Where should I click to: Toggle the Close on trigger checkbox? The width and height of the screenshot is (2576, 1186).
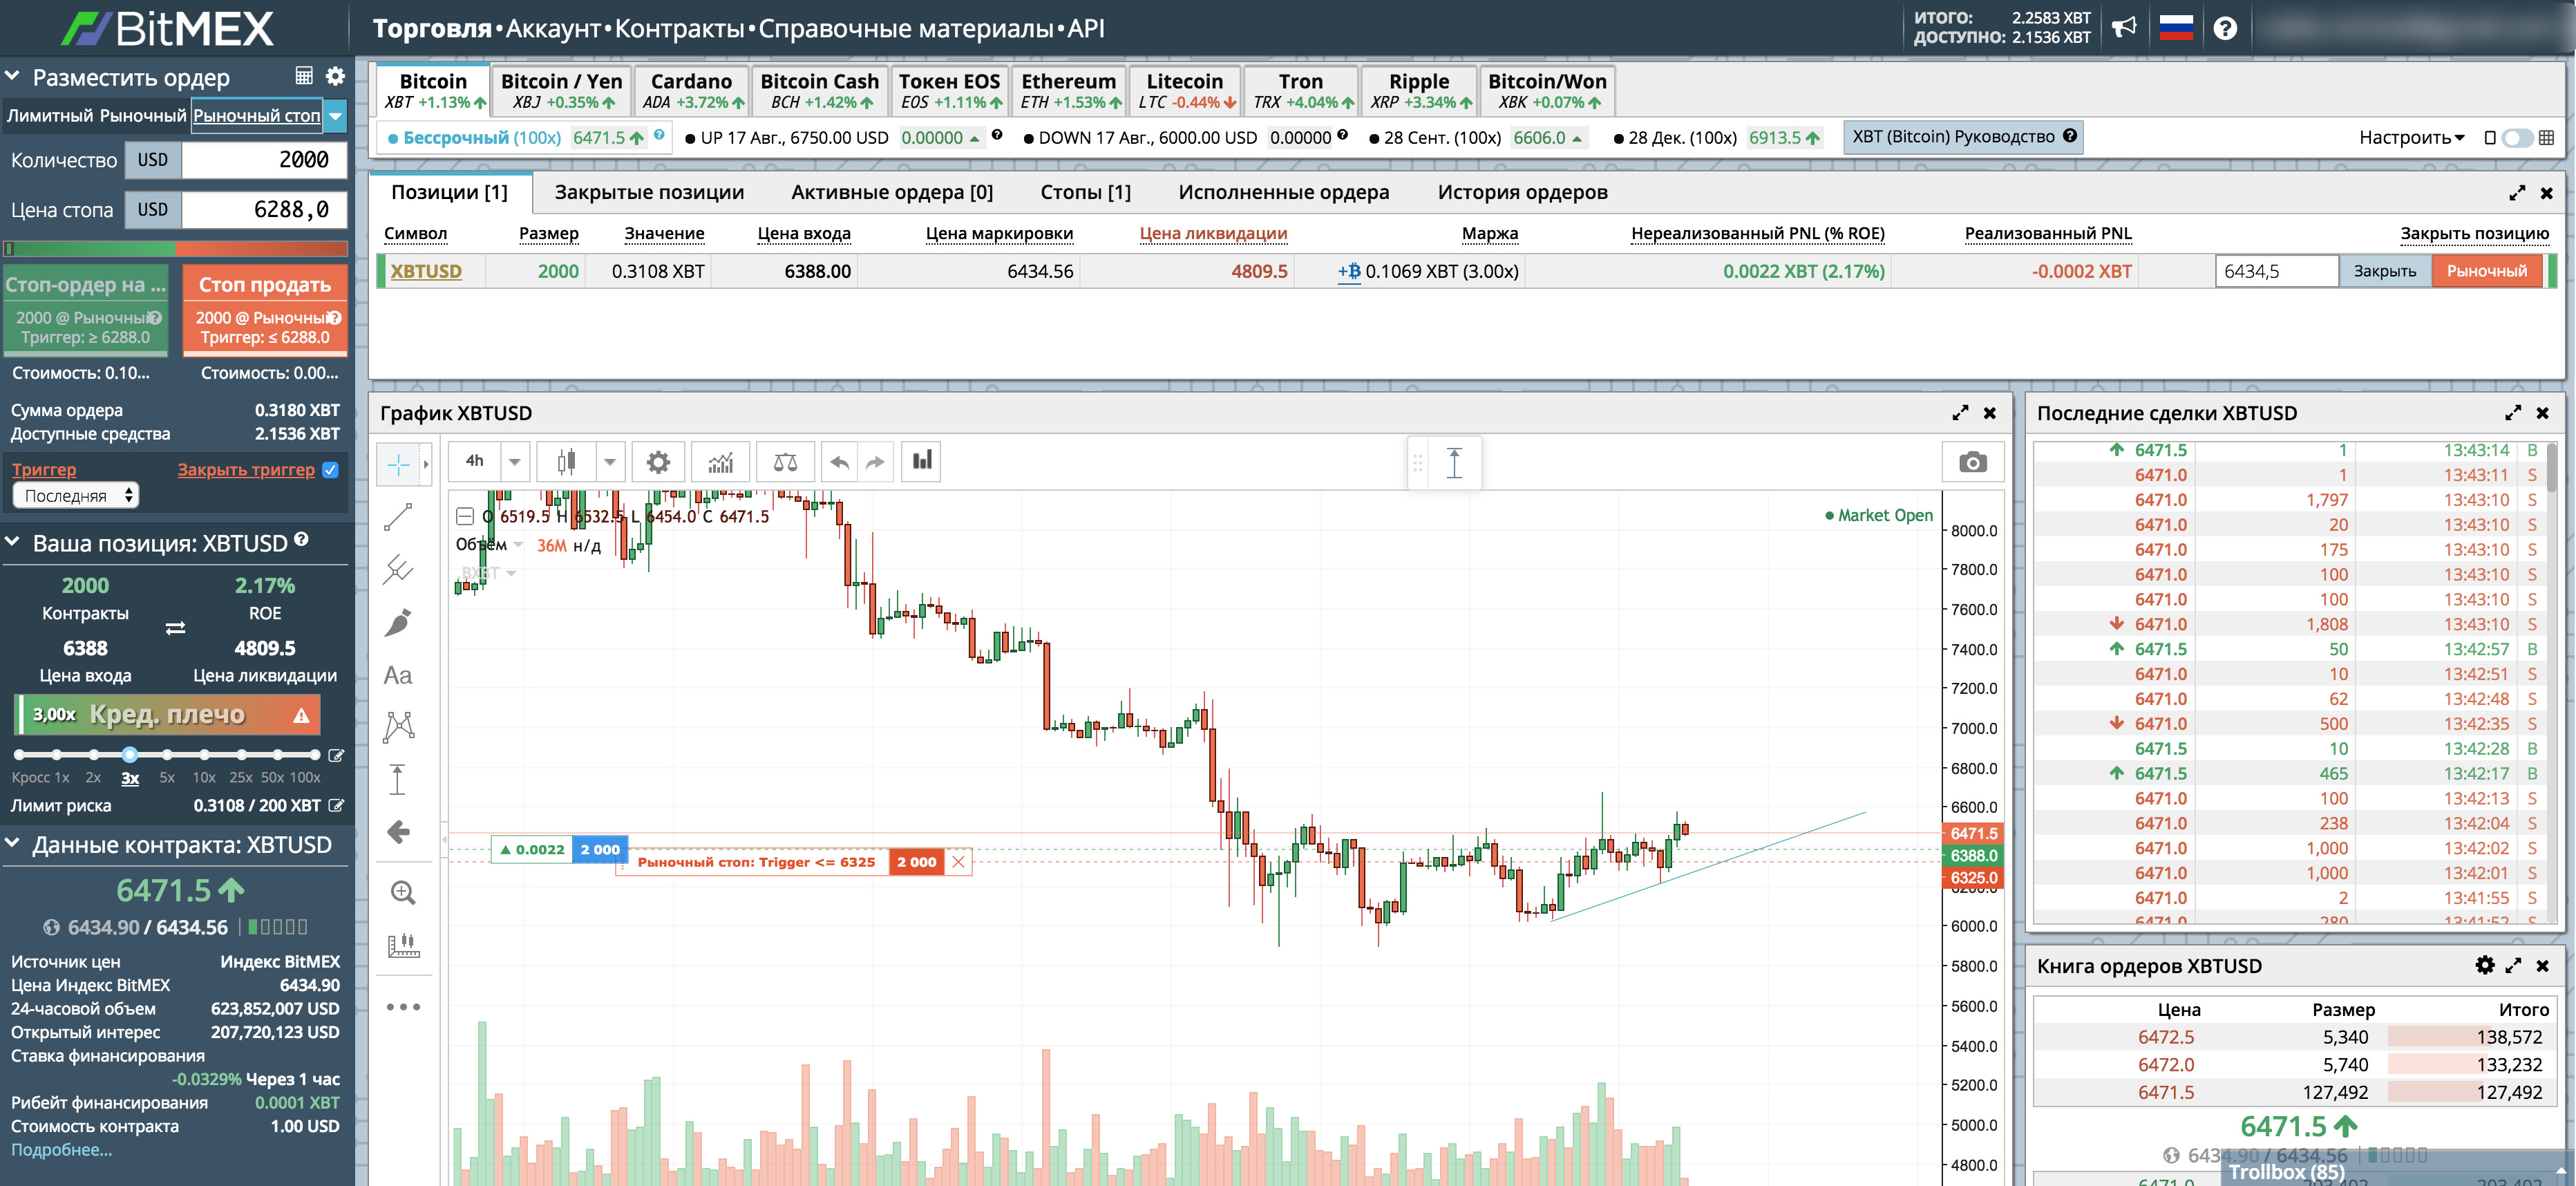pos(331,469)
